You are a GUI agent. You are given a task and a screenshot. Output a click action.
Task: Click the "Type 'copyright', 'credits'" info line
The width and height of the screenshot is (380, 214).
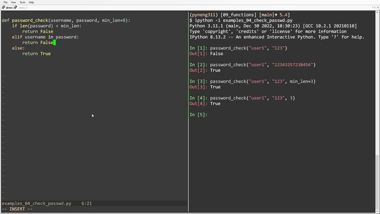pyautogui.click(x=268, y=32)
